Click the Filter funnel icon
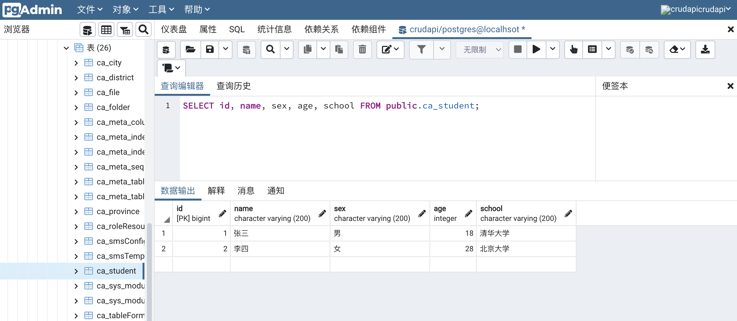The height and width of the screenshot is (321, 737). click(421, 50)
